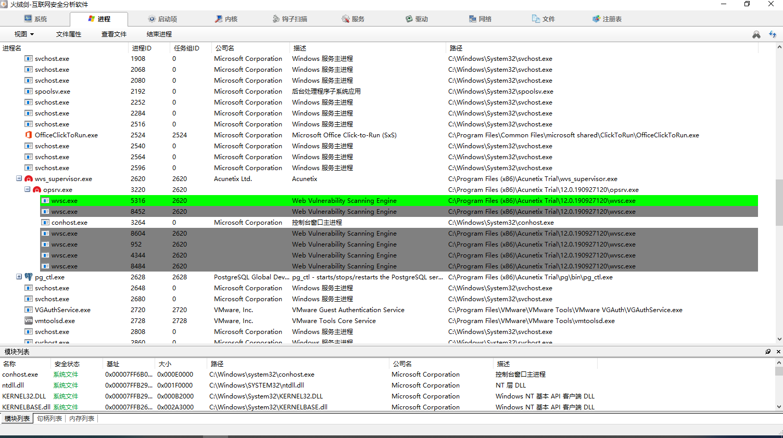Select the wvsc.exe row with PID 8484
Viewport: 783px width, 438px height.
(399, 266)
